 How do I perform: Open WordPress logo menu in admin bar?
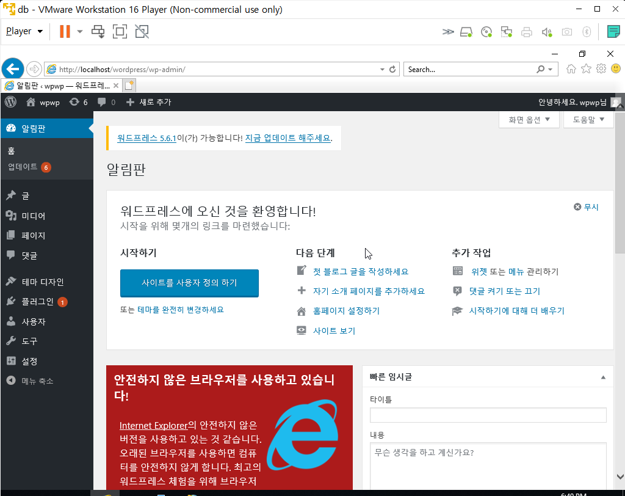11,102
